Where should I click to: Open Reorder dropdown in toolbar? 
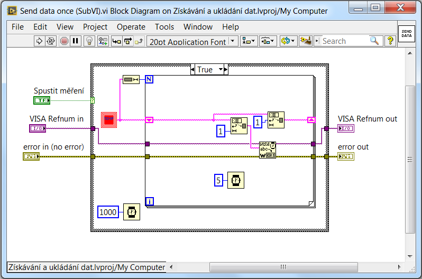coord(288,41)
